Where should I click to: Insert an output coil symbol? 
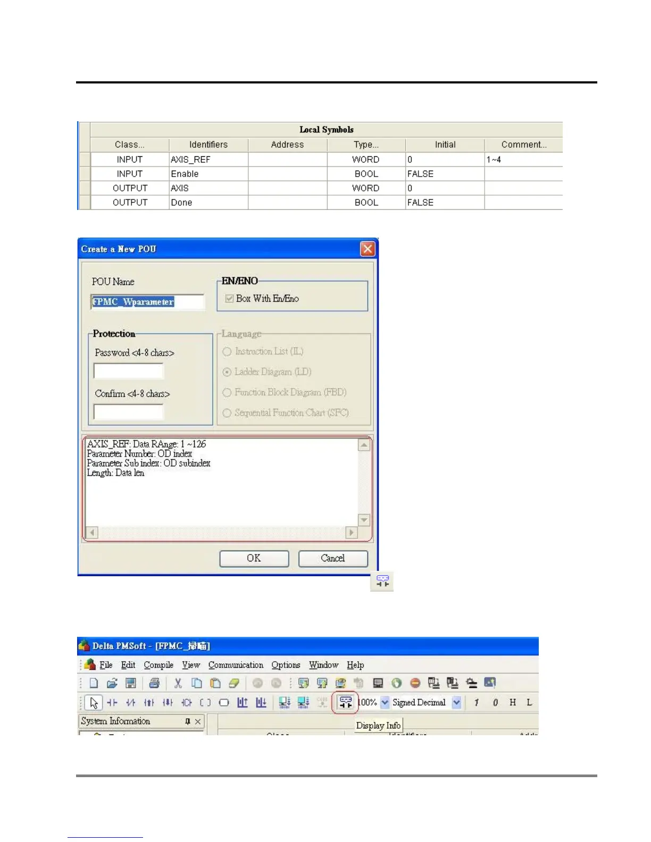pos(205,703)
